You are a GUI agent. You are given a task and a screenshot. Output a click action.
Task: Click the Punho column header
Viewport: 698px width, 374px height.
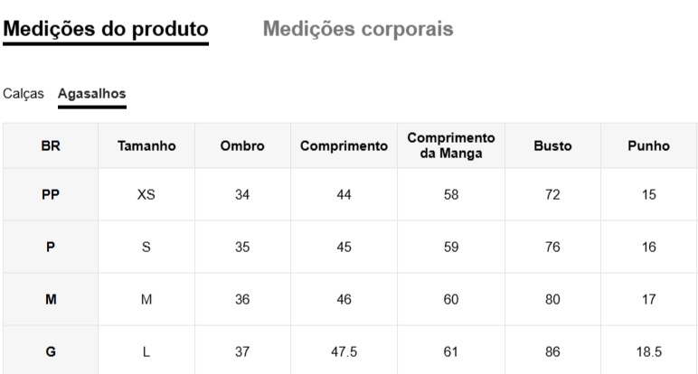click(x=648, y=145)
